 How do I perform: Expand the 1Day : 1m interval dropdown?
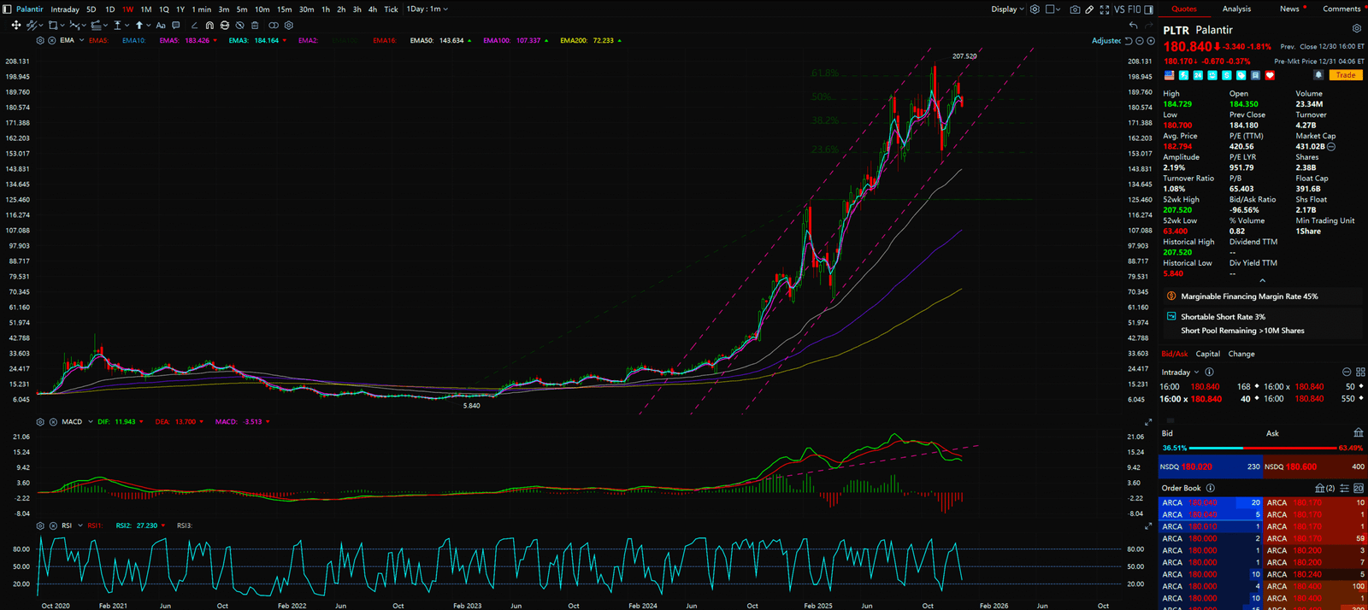tap(427, 9)
